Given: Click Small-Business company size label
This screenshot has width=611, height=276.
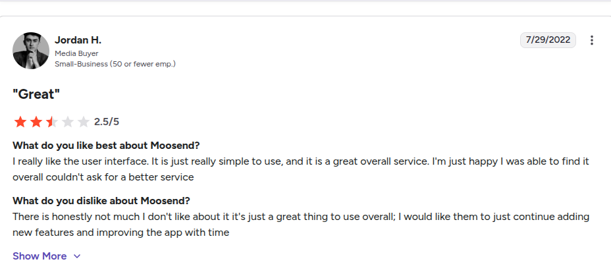Looking at the screenshot, I should [115, 64].
